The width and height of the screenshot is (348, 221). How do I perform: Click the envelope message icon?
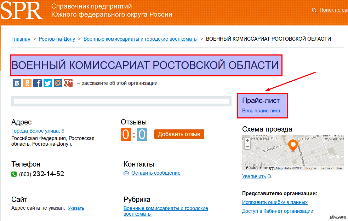point(126,173)
